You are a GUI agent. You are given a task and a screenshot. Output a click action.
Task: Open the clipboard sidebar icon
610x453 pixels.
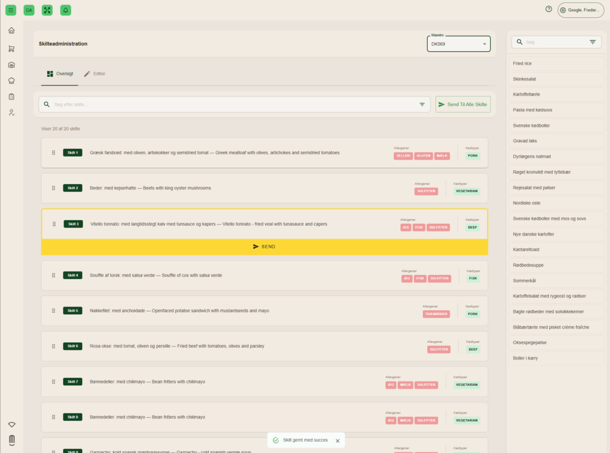point(11,96)
